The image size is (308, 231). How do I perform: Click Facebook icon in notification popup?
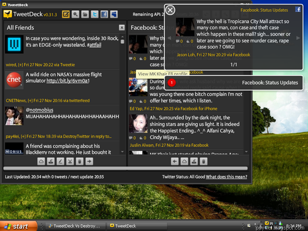click(x=298, y=9)
